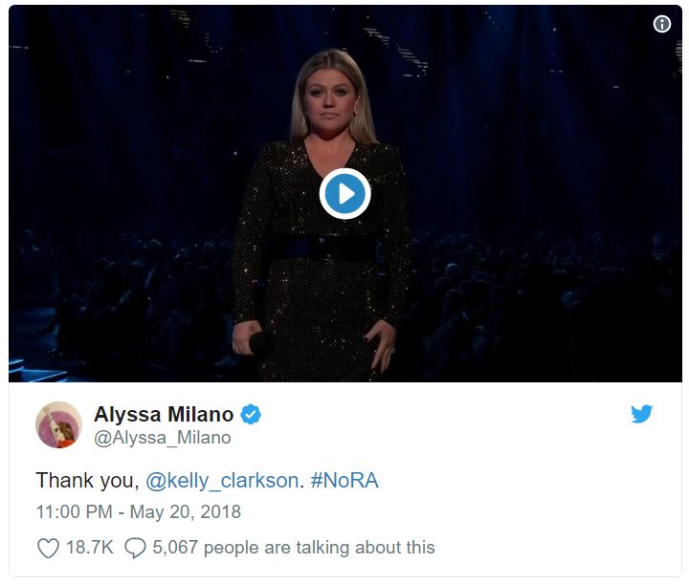Viewport: 689px width, 585px height.
Task: Open the #NoRA hashtag link
Action: [344, 480]
